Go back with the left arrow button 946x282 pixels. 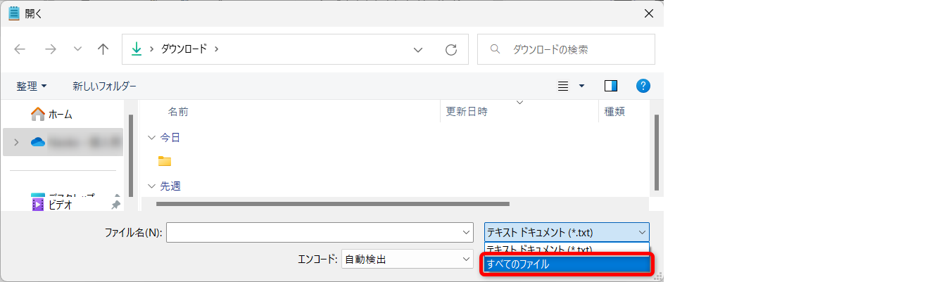tap(20, 49)
